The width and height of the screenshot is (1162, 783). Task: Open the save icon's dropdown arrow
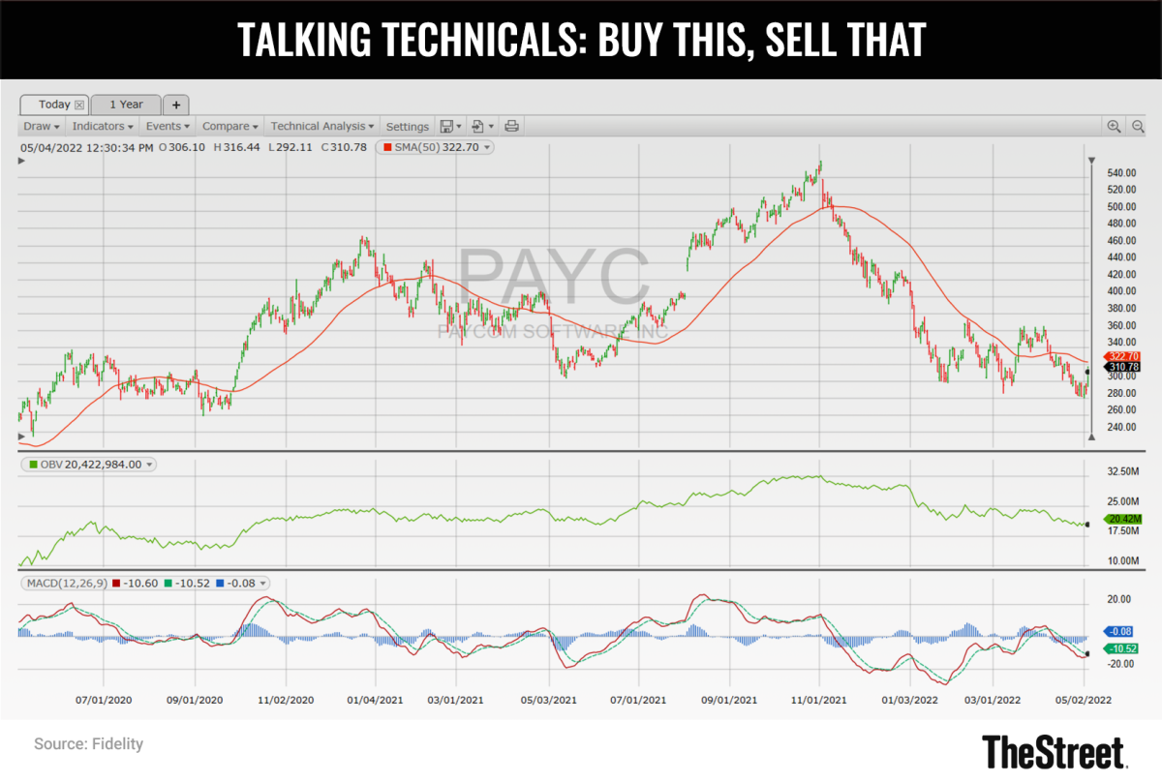[x=459, y=127]
